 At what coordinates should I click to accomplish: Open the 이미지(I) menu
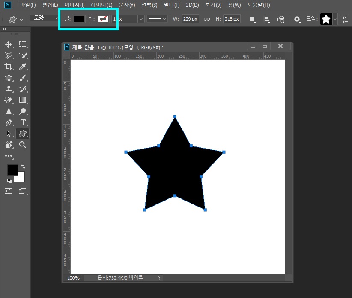[x=75, y=5]
